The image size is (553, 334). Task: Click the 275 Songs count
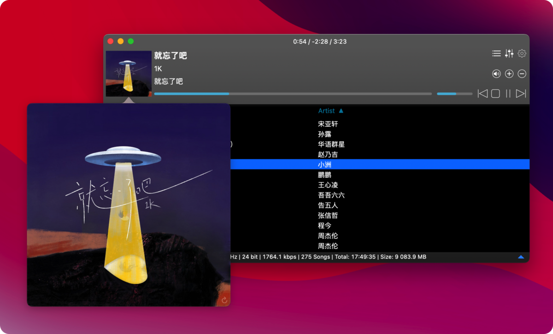coord(316,257)
